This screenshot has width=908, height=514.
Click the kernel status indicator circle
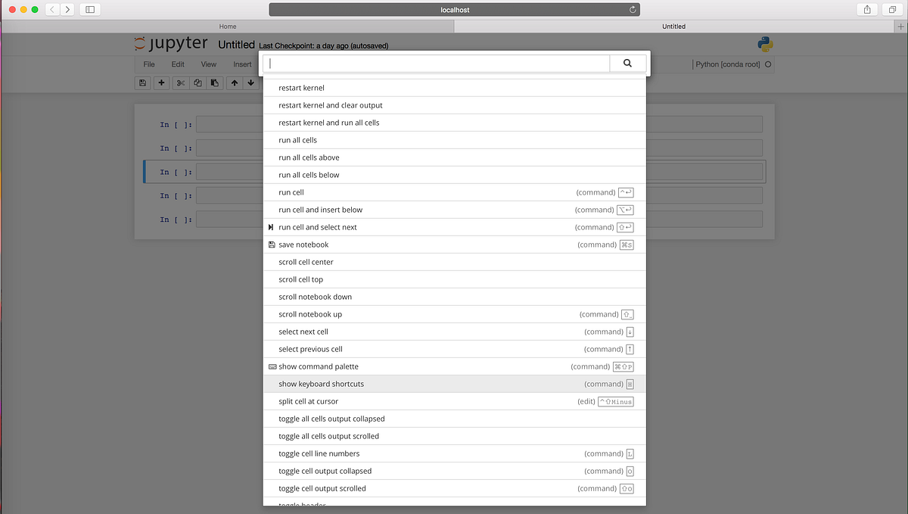click(x=769, y=64)
